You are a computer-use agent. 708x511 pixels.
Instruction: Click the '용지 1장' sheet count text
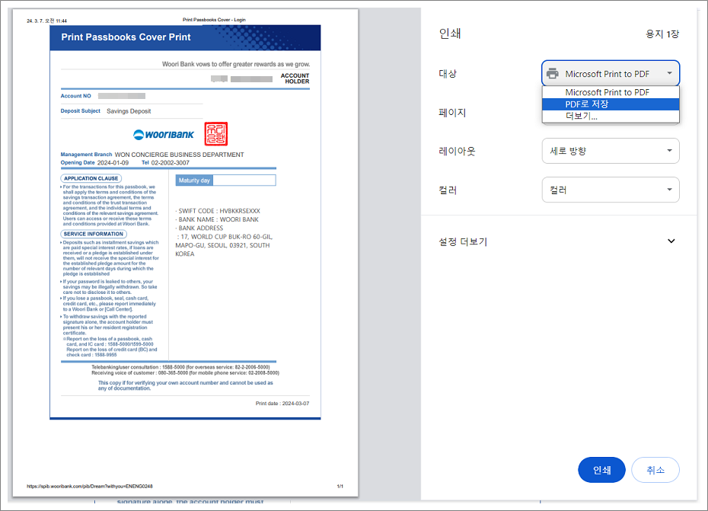coord(662,34)
